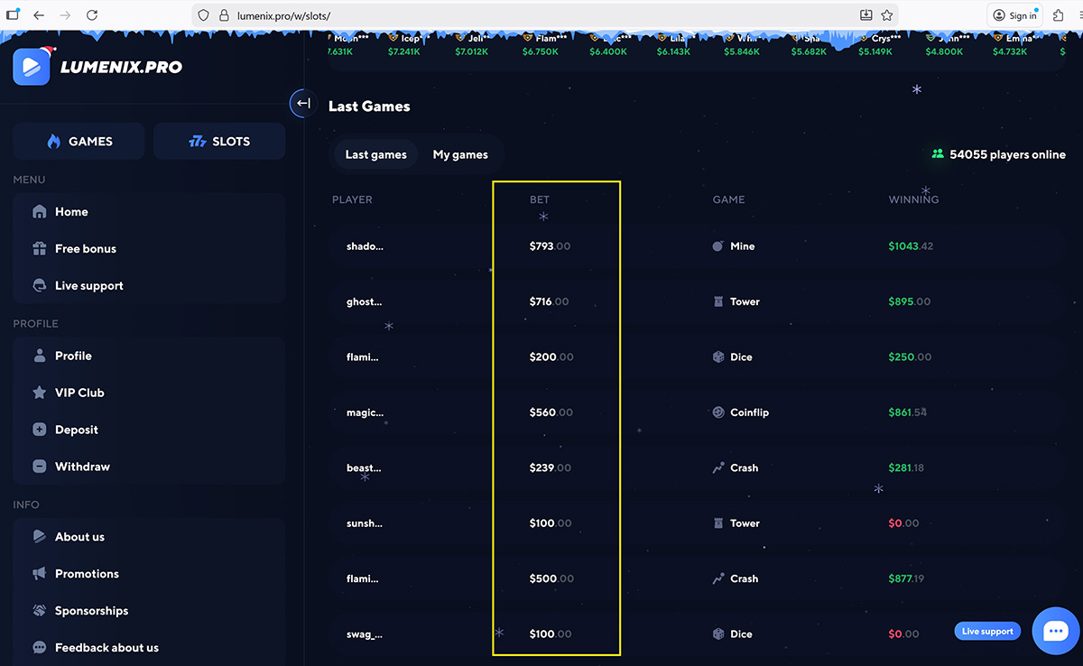Switch to the My games tab
The height and width of the screenshot is (666, 1083).
[460, 155]
